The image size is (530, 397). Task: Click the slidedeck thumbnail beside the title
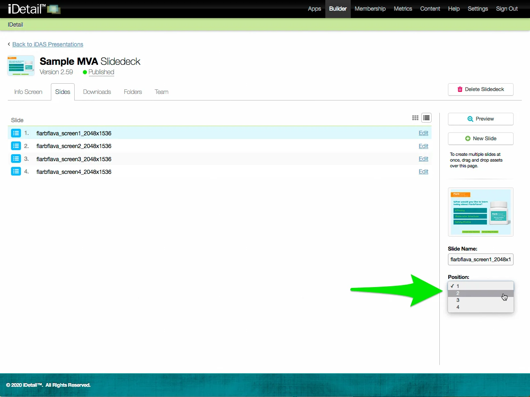click(21, 66)
